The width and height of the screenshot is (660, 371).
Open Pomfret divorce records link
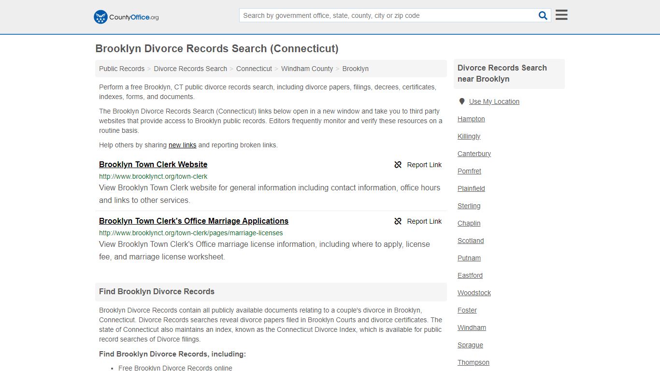469,171
